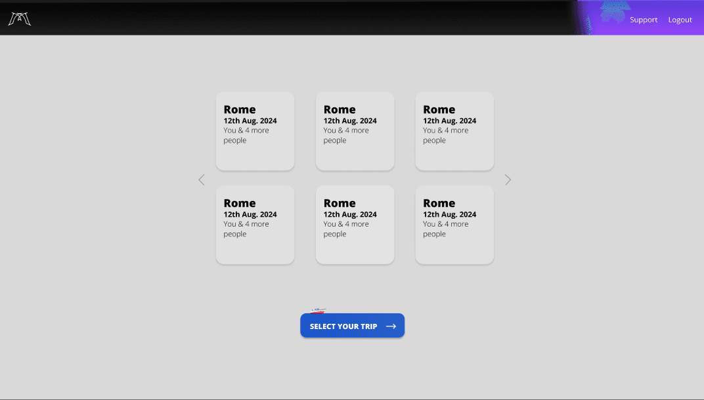Viewport: 704px width, 400px height.
Task: Click the date on the top-middle card
Action: point(350,121)
